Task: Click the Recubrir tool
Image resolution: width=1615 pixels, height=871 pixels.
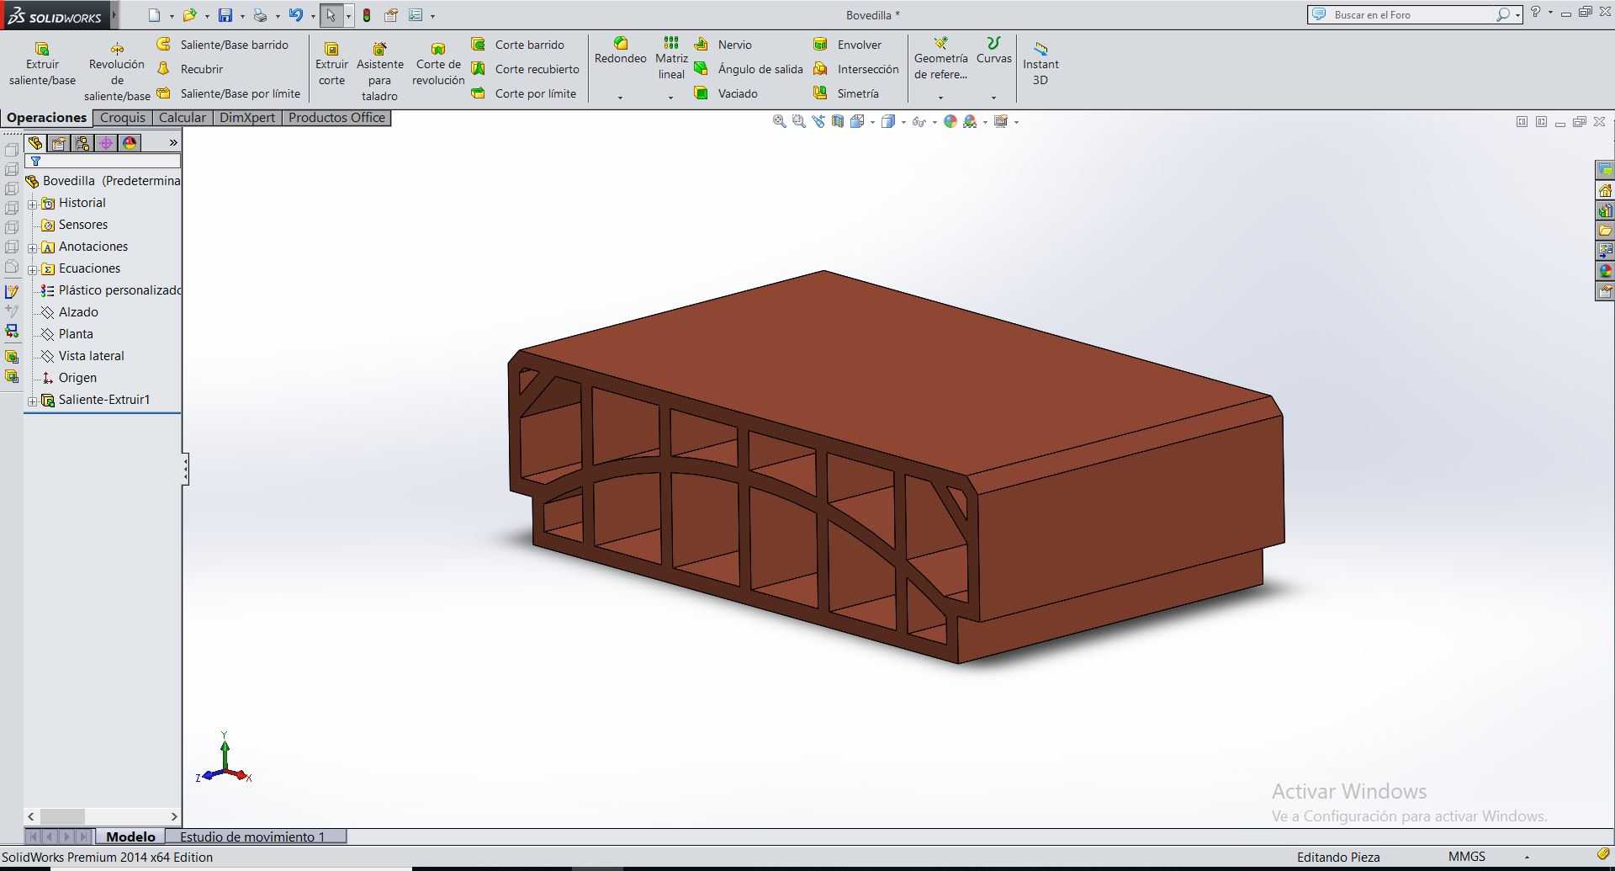Action: coord(191,69)
